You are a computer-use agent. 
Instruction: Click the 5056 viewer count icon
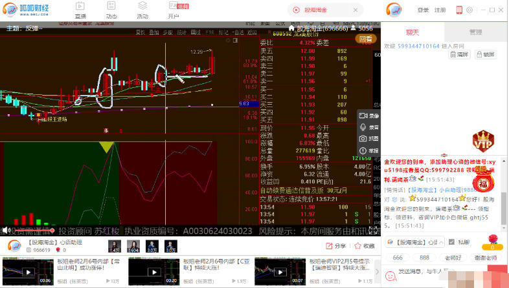[353, 28]
